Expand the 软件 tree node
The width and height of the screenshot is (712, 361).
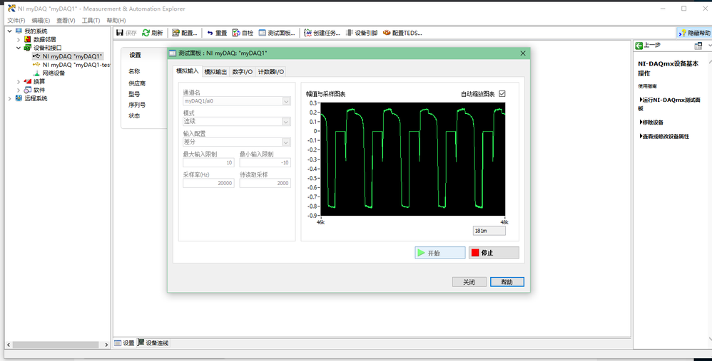18,90
